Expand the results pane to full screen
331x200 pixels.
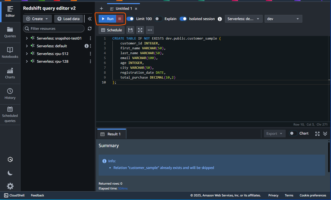tap(317, 134)
